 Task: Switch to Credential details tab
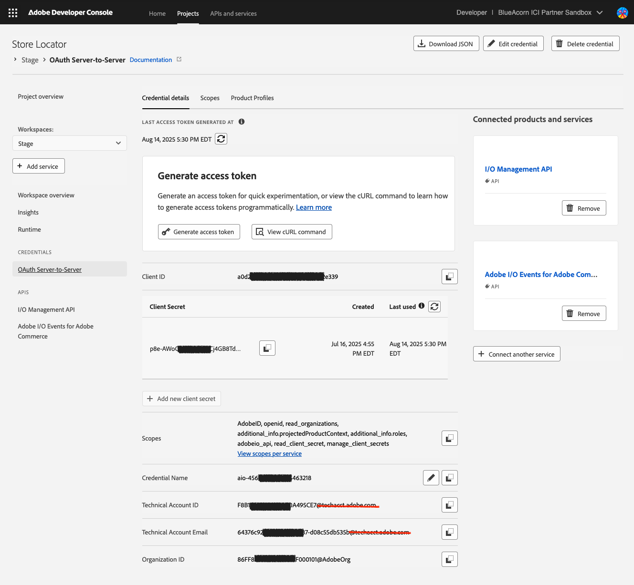tap(166, 98)
